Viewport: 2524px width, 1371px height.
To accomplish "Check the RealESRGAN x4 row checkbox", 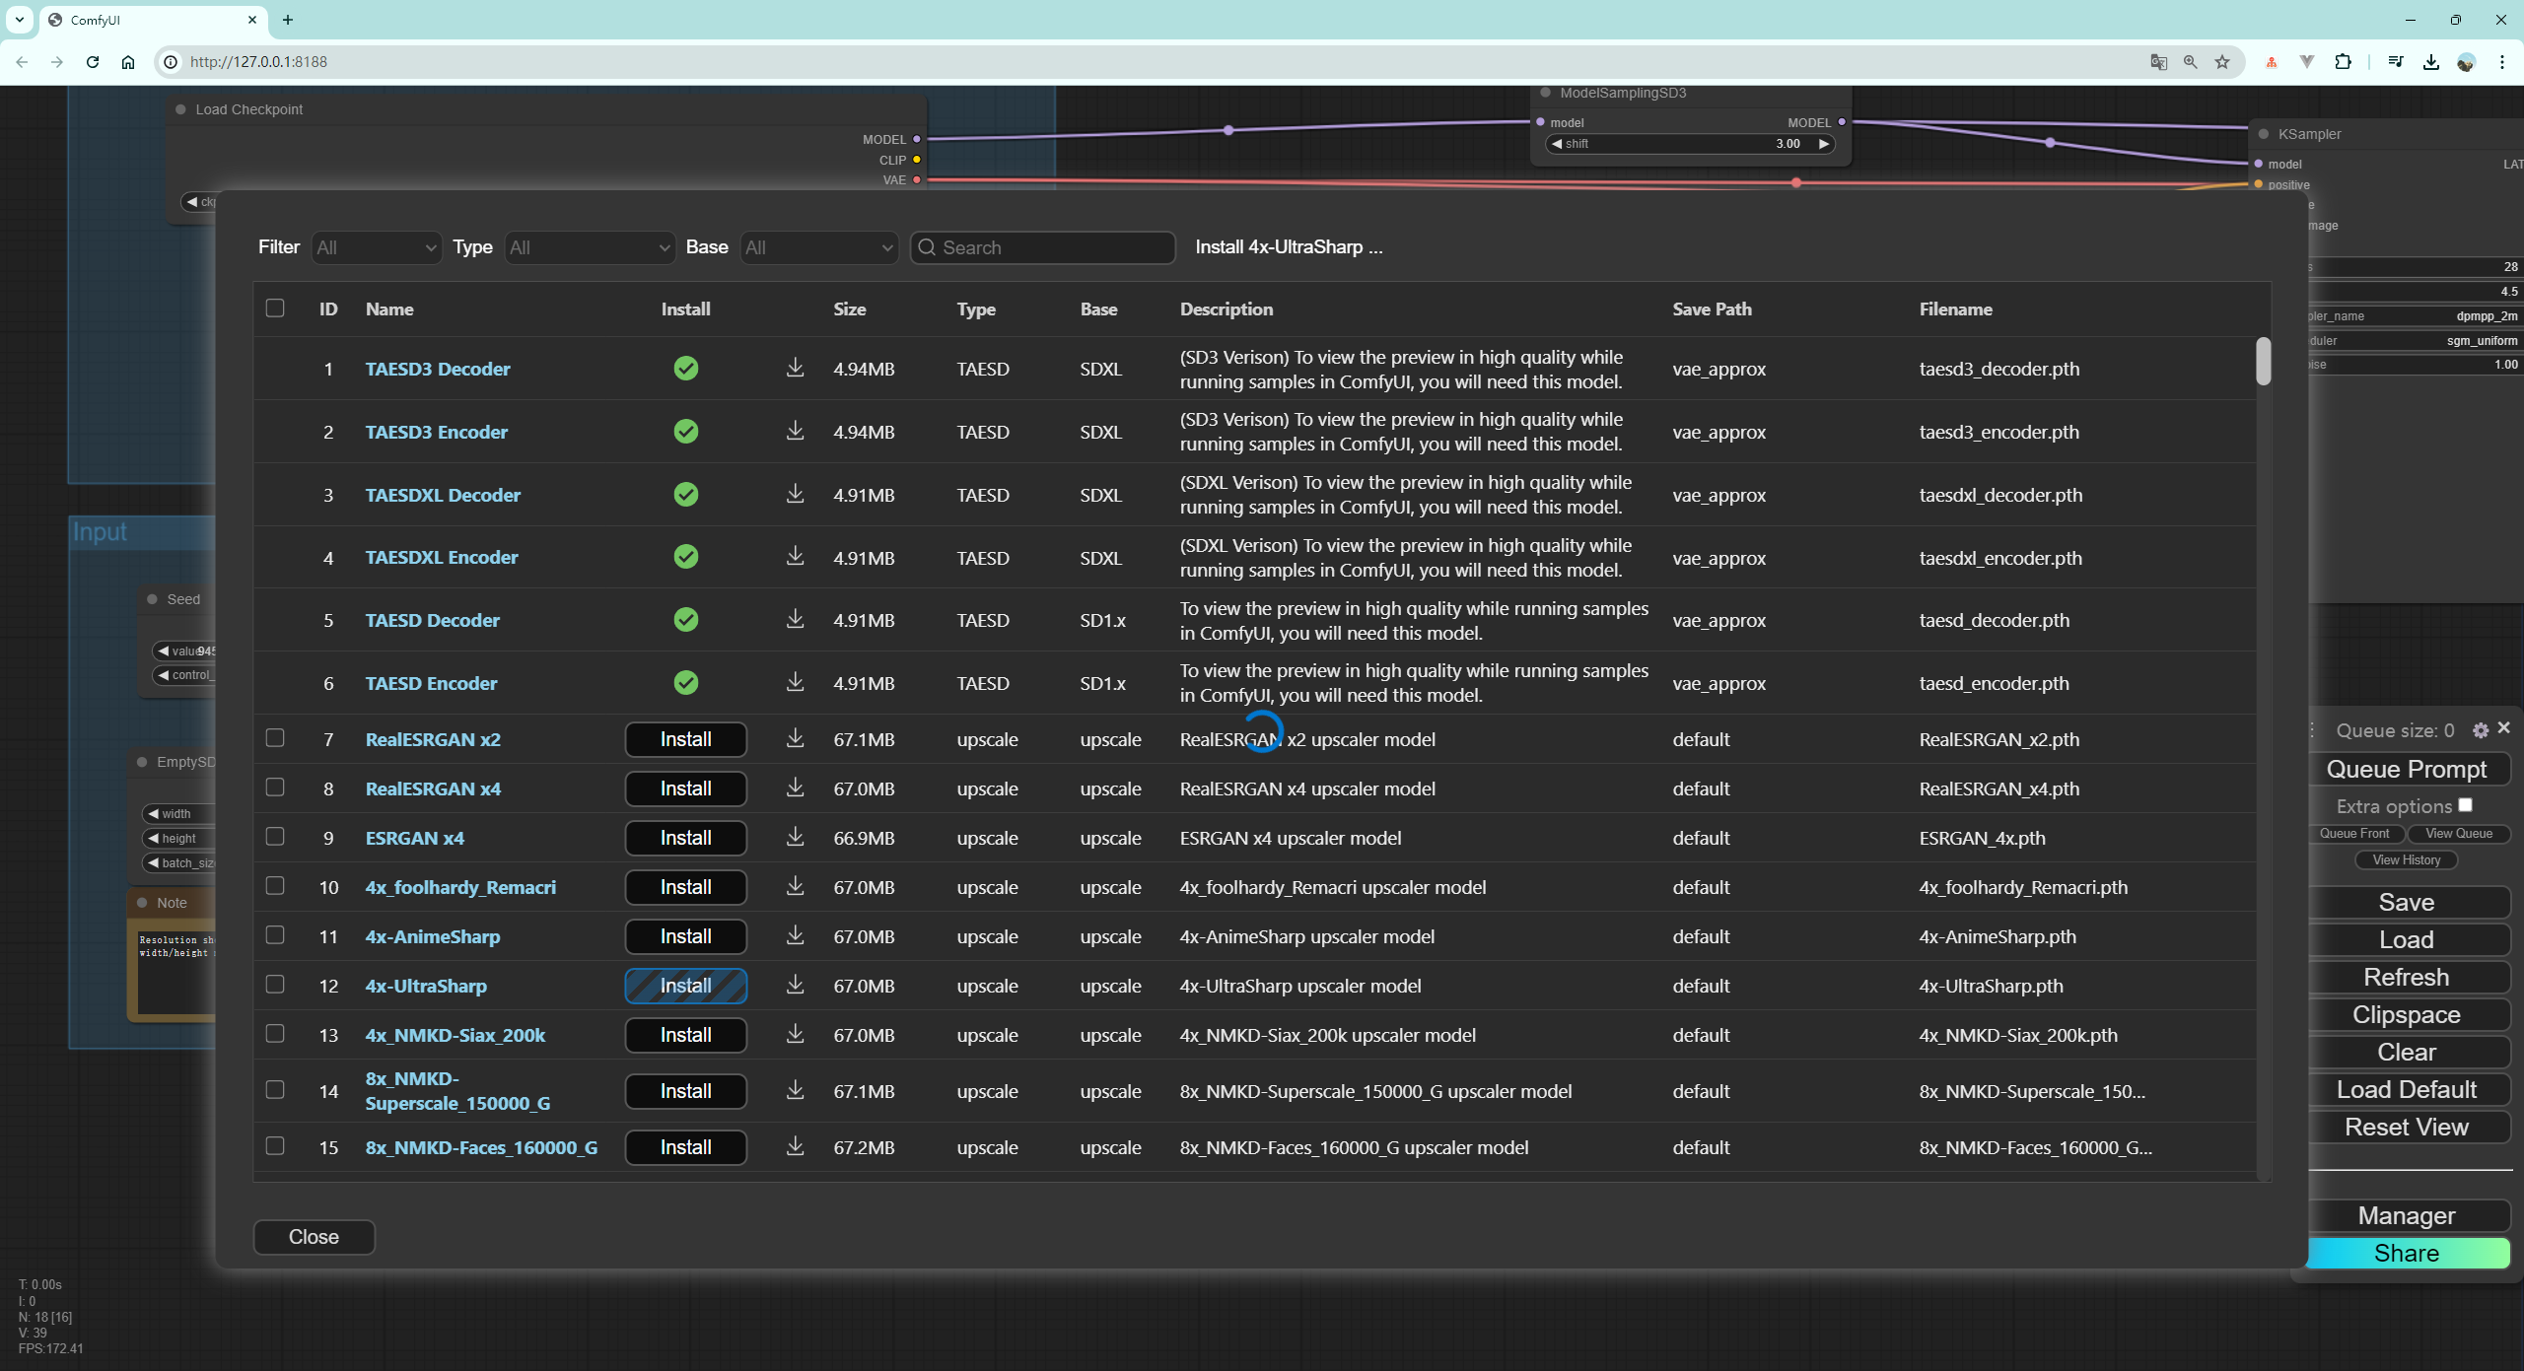I will pyautogui.click(x=275, y=788).
